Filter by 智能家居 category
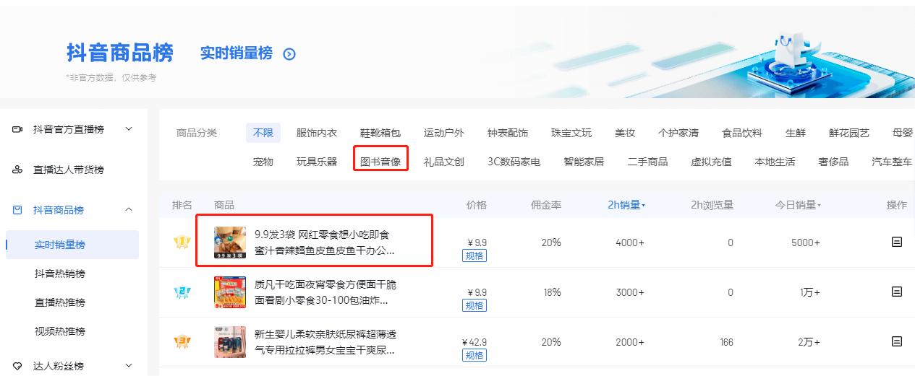This screenshot has height=376, width=915. pos(584,162)
